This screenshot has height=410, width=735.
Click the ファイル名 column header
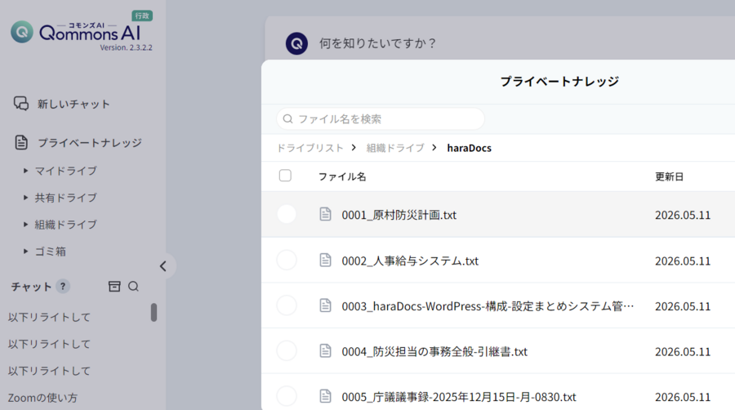[x=342, y=176]
